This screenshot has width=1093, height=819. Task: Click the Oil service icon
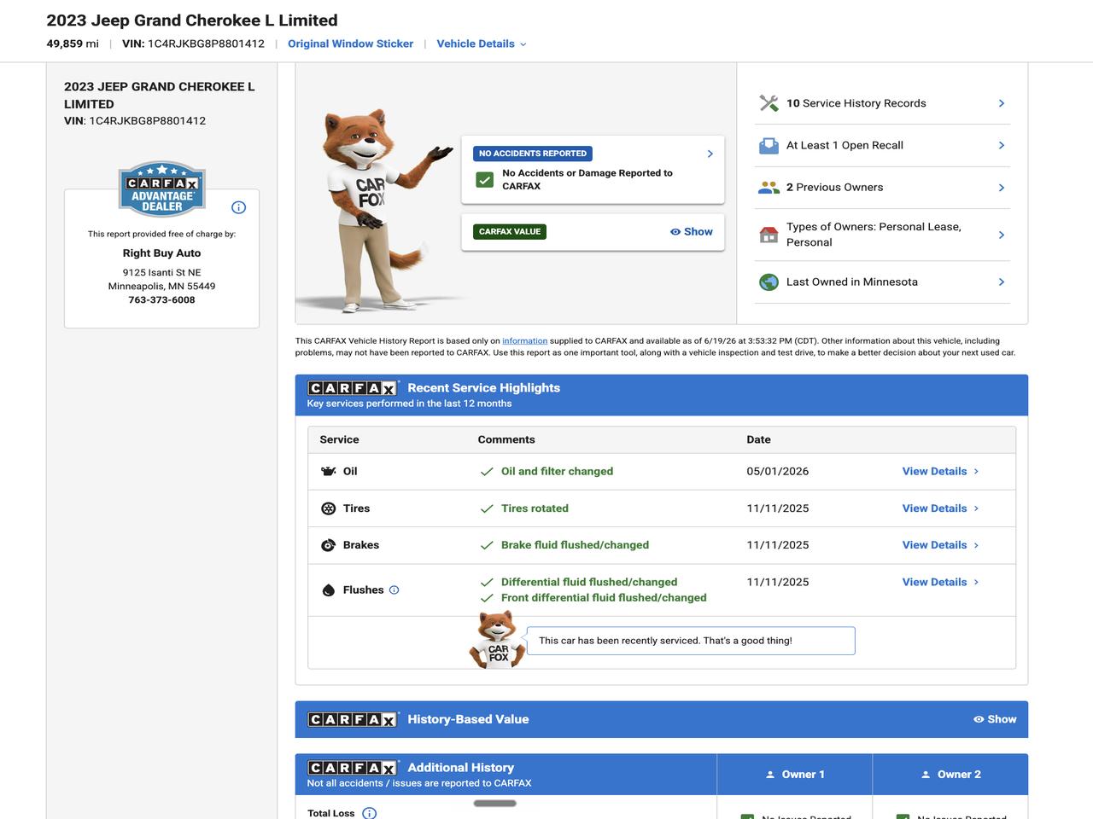point(328,471)
